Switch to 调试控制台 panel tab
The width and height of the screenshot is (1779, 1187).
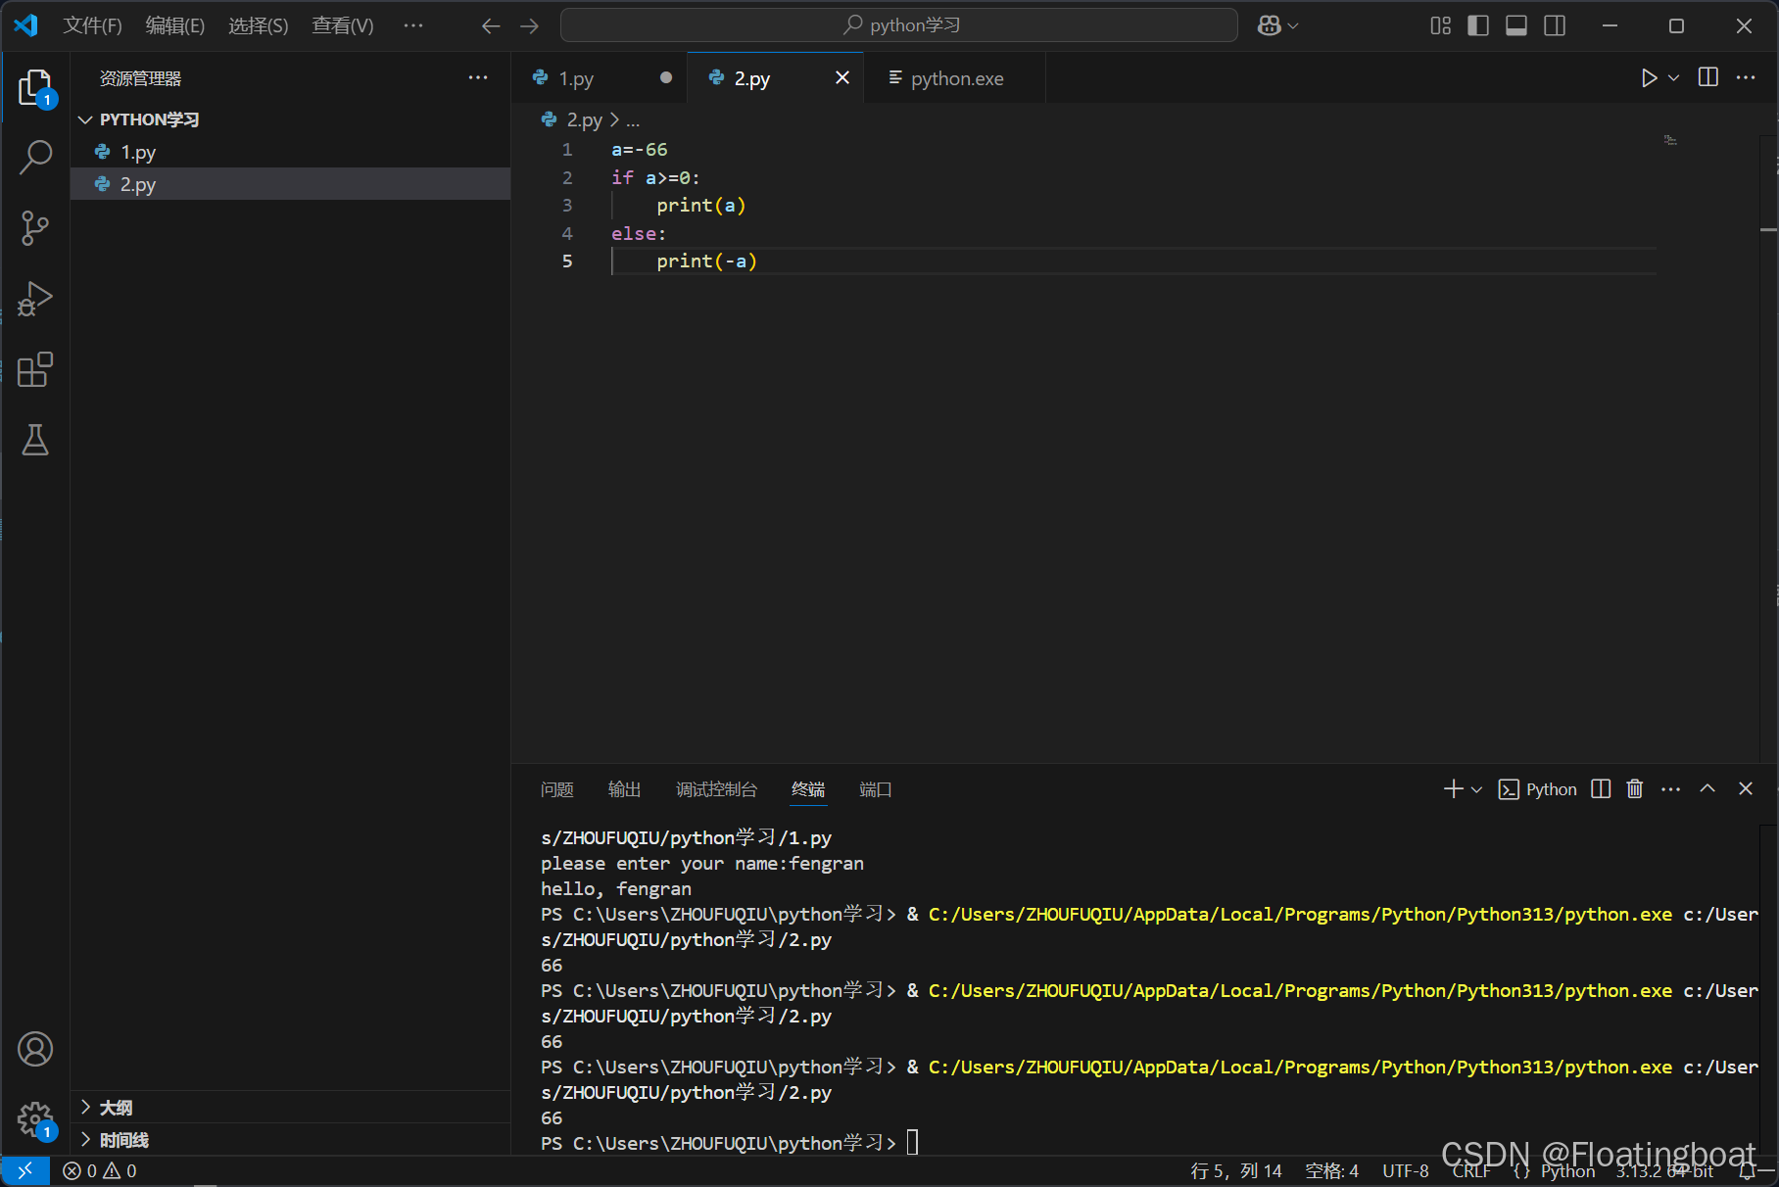pos(716,789)
